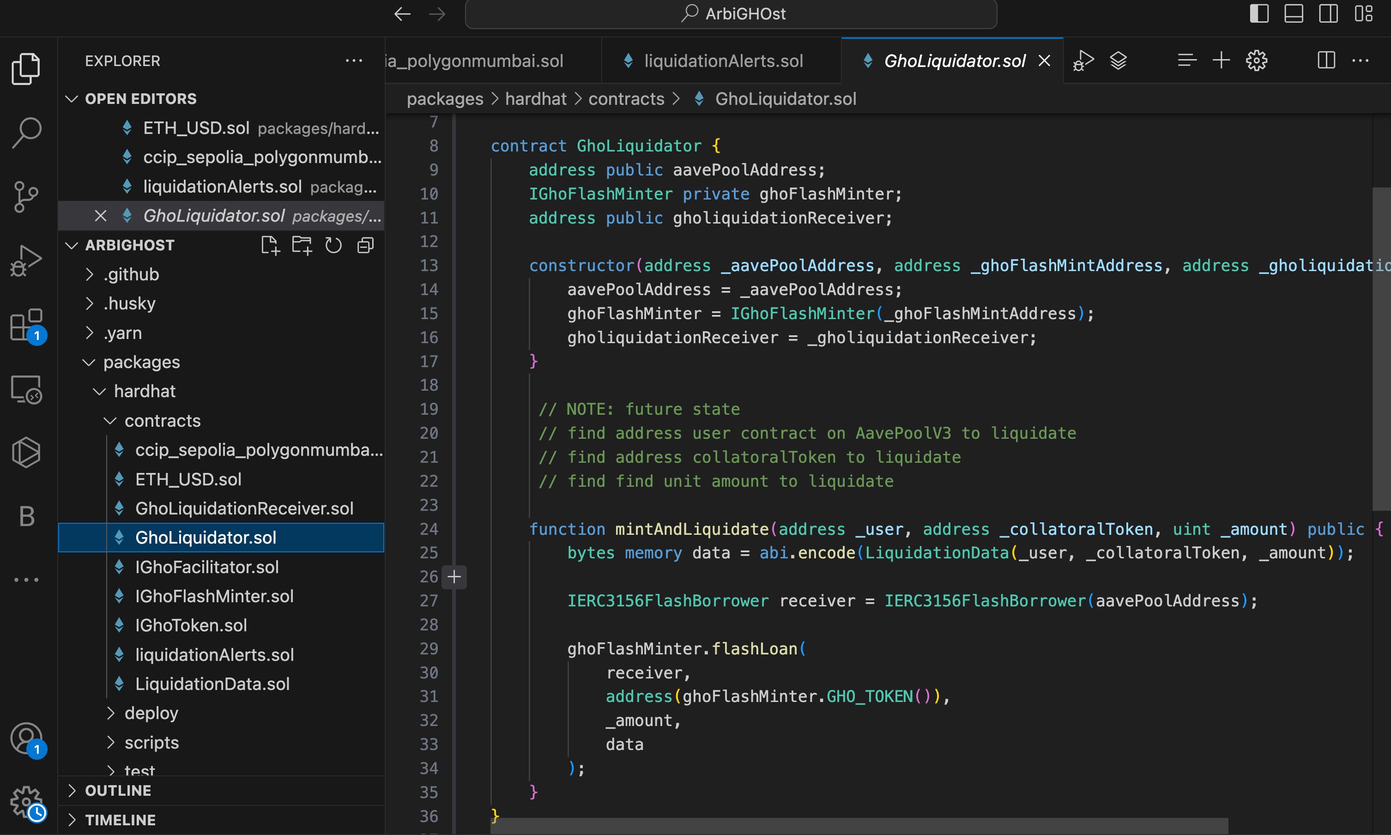Create new file in ARBIGHOST
The width and height of the screenshot is (1391, 835).
pyautogui.click(x=270, y=245)
